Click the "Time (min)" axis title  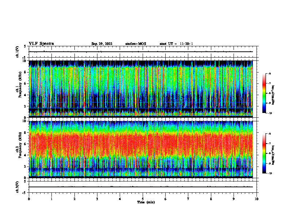[x=146, y=202]
